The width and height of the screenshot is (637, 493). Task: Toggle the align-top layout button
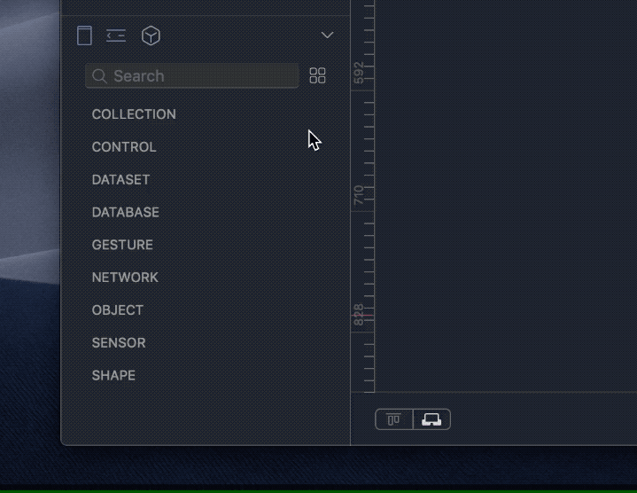[x=393, y=419]
